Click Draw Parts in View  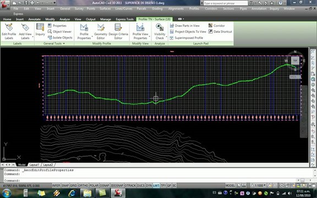point(185,26)
